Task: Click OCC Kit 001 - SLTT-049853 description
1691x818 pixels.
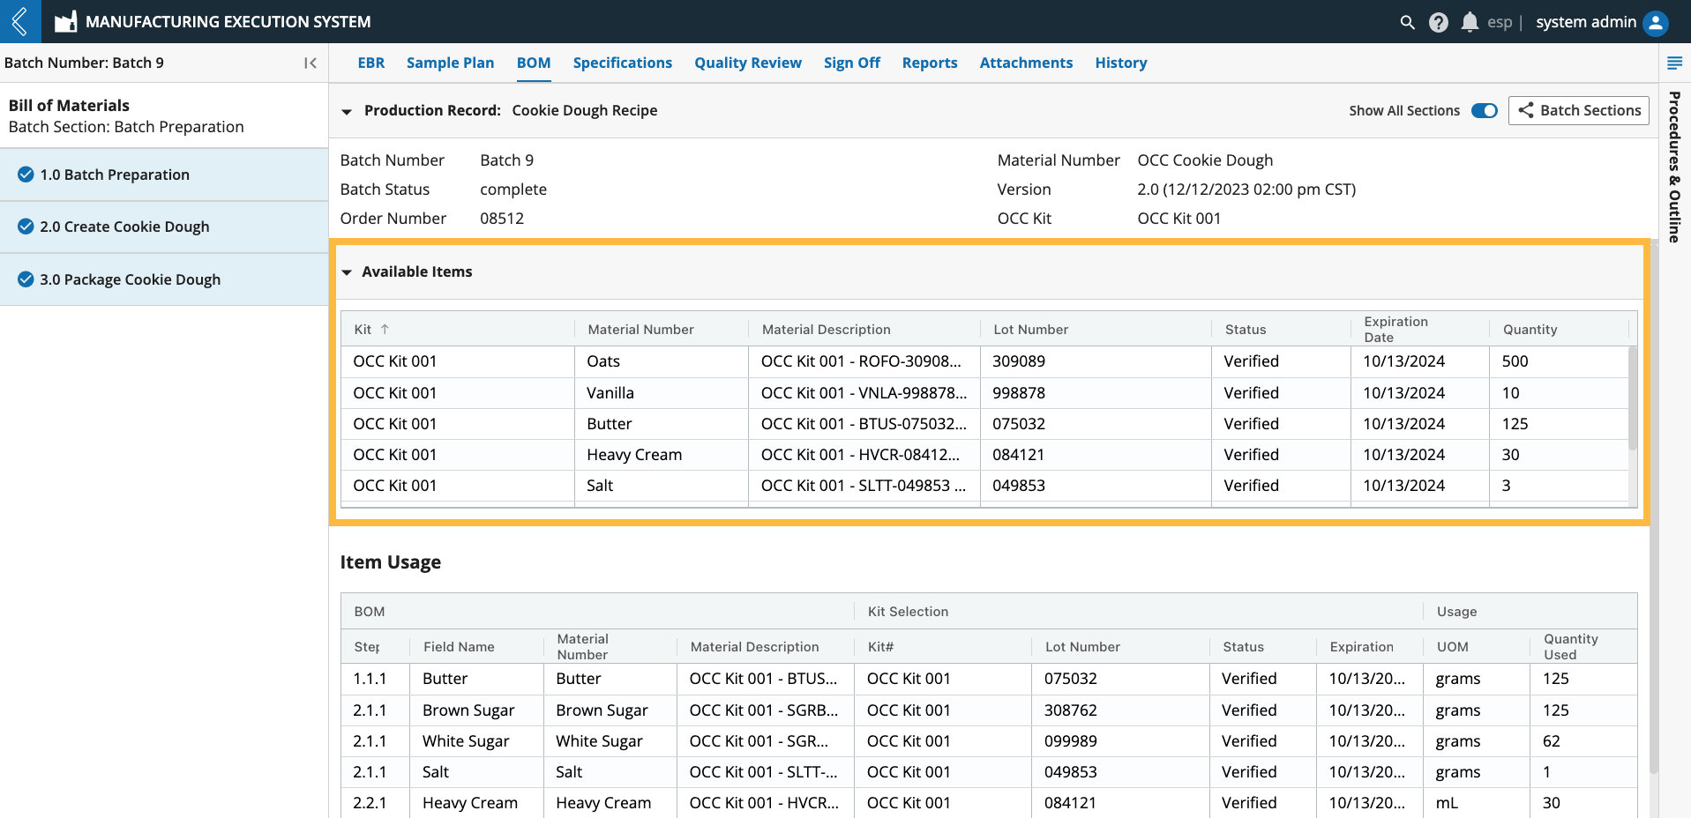Action: pos(863,486)
